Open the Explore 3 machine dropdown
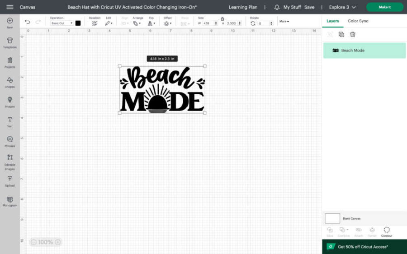The width and height of the screenshot is (407, 254). coord(342,7)
